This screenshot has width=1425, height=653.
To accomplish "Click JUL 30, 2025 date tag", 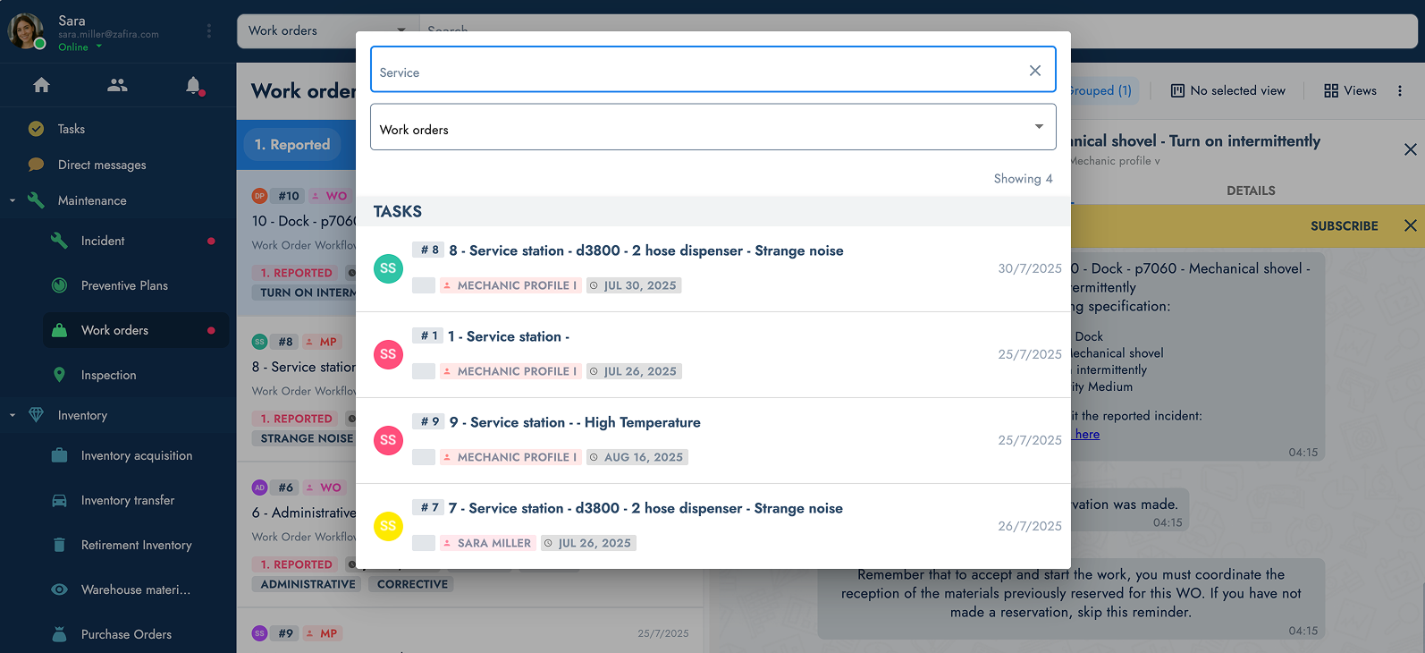I will (634, 285).
